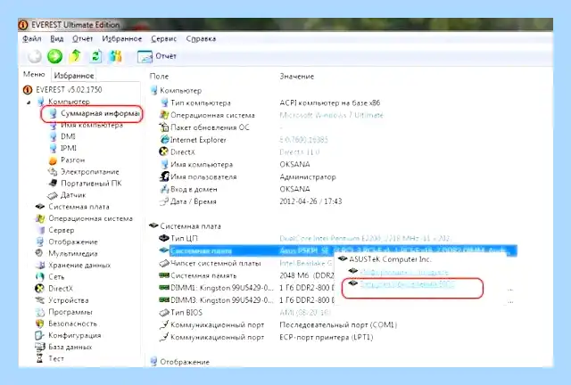The image size is (571, 385).
Task: Click the BIOS update link in popup
Action: coord(407,284)
